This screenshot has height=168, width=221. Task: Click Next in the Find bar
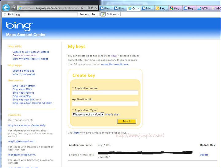95,14
